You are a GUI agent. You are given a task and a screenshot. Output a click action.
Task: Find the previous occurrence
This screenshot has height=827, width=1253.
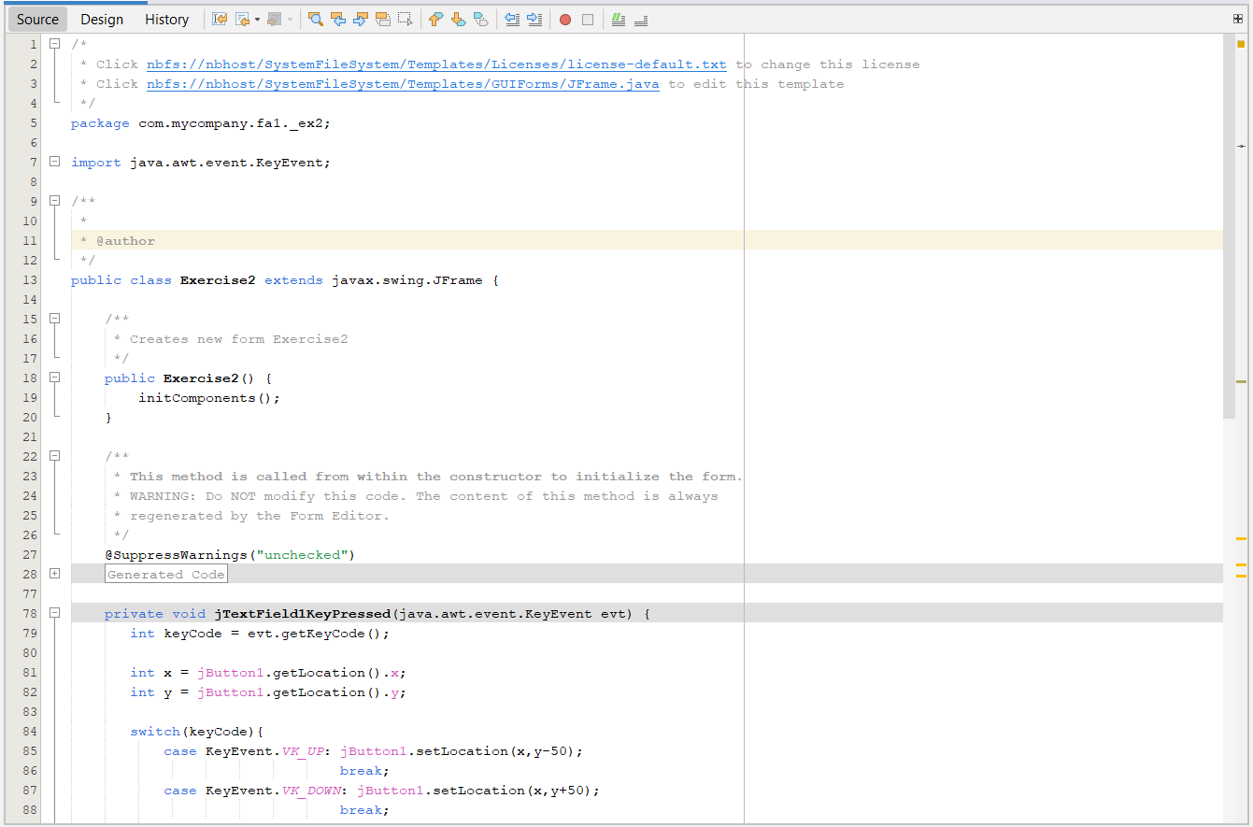(339, 19)
